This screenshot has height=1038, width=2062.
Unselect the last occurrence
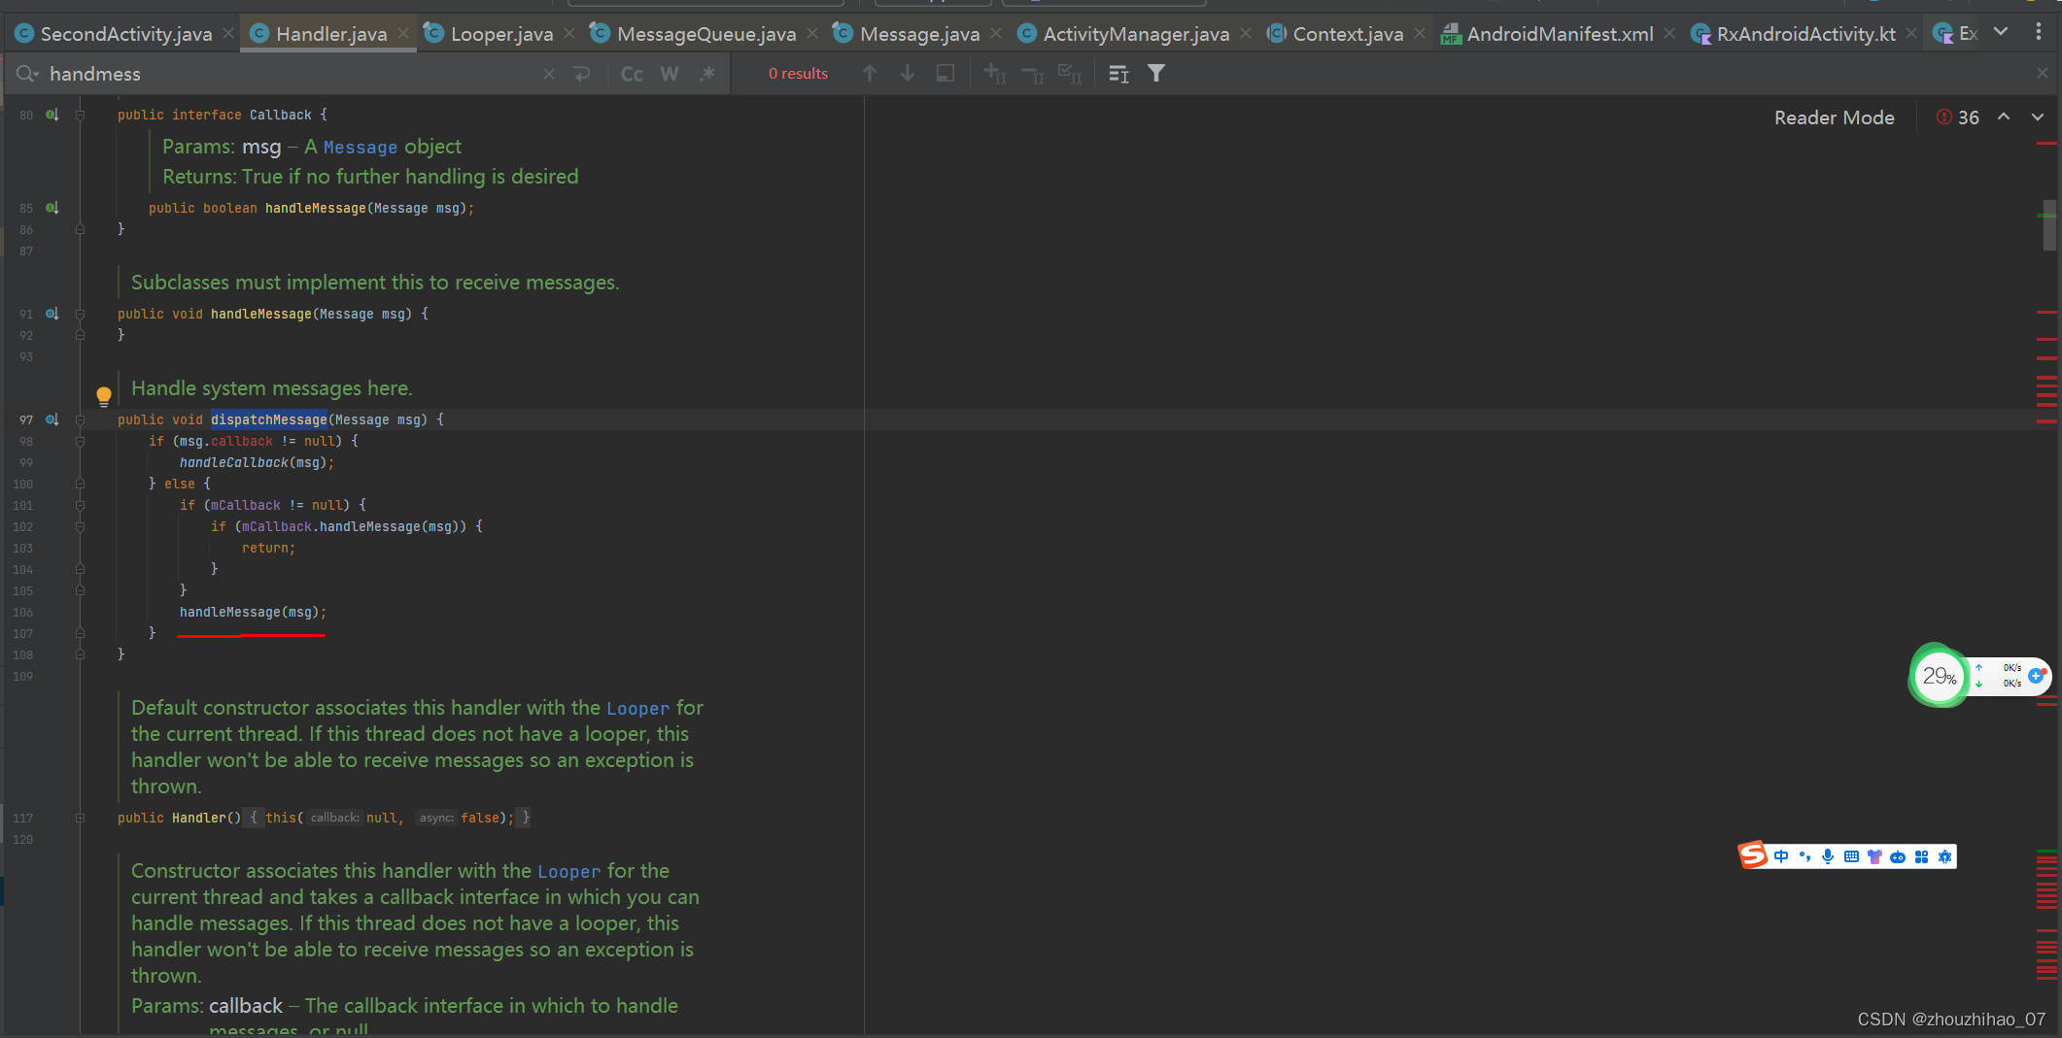[1033, 74]
